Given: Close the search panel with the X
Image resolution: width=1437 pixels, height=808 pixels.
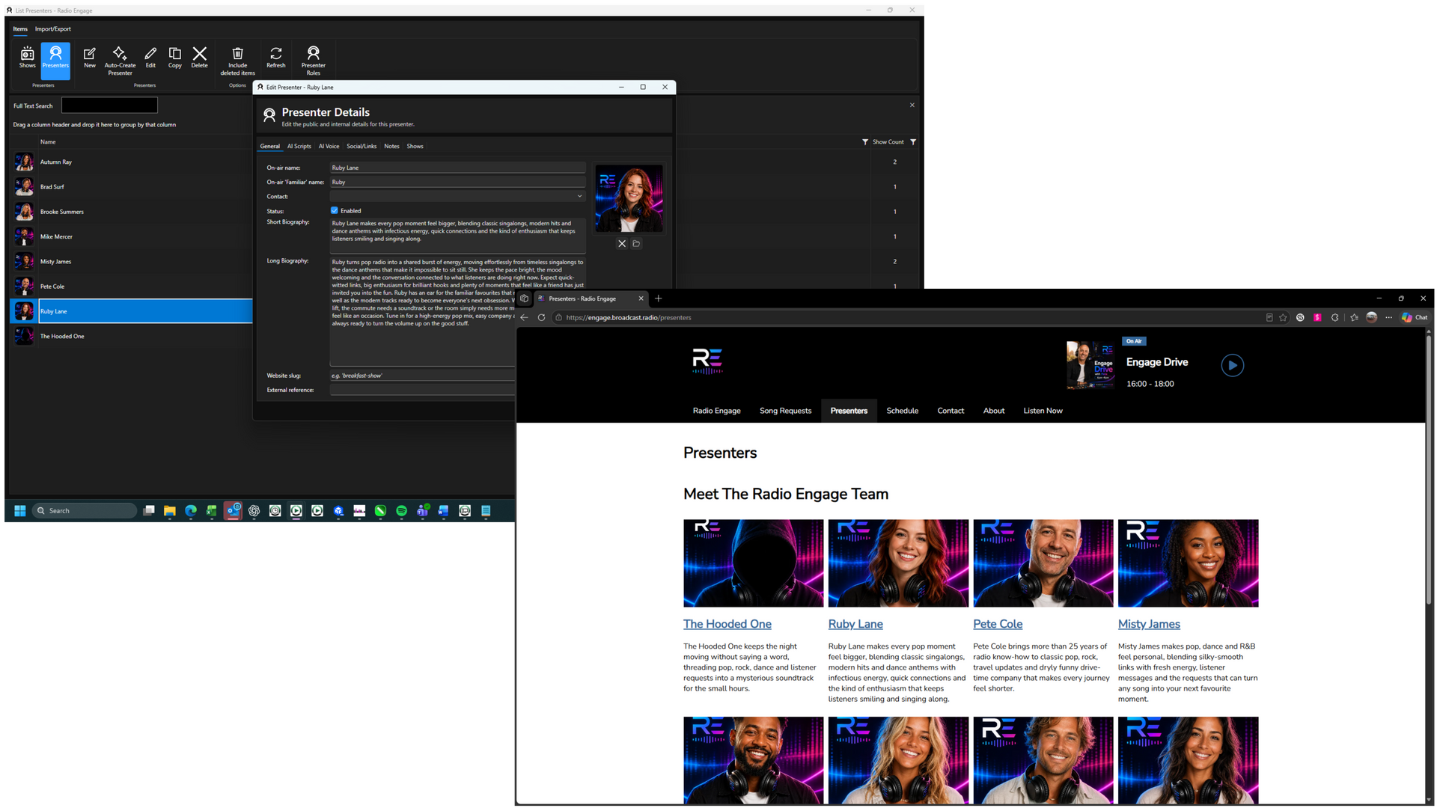Looking at the screenshot, I should click(912, 105).
